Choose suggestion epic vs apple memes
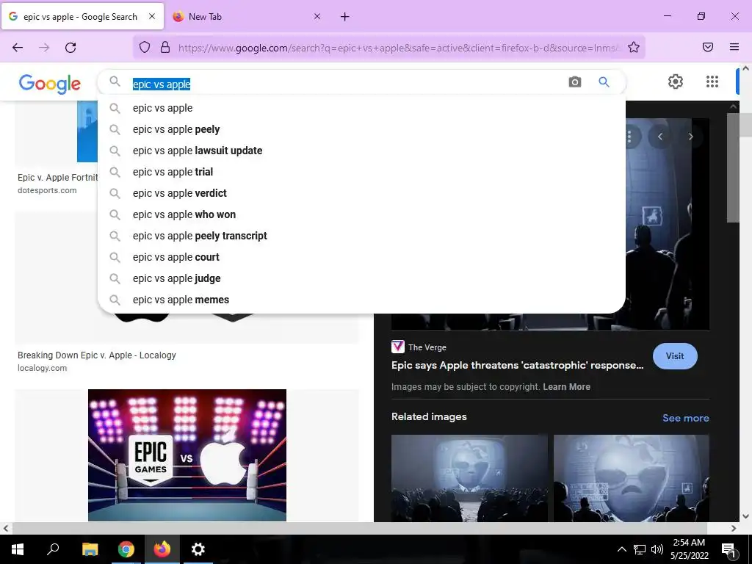This screenshot has height=564, width=752. [x=361, y=300]
